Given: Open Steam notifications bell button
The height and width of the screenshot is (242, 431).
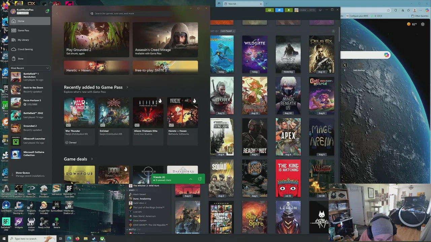Looking at the screenshot, I should coord(289,10).
